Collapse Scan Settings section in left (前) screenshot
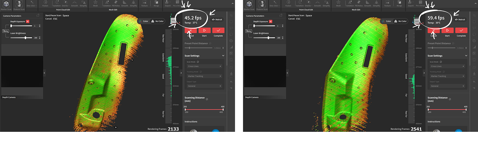This screenshot has height=162, width=478. click(223, 56)
